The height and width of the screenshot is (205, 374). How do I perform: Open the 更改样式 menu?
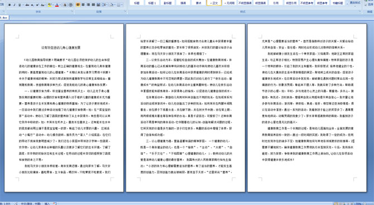(x=355, y=3)
